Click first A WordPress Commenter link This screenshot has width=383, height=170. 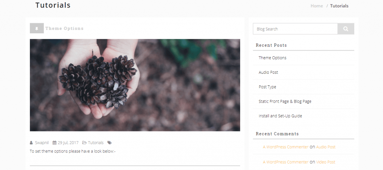[285, 147]
